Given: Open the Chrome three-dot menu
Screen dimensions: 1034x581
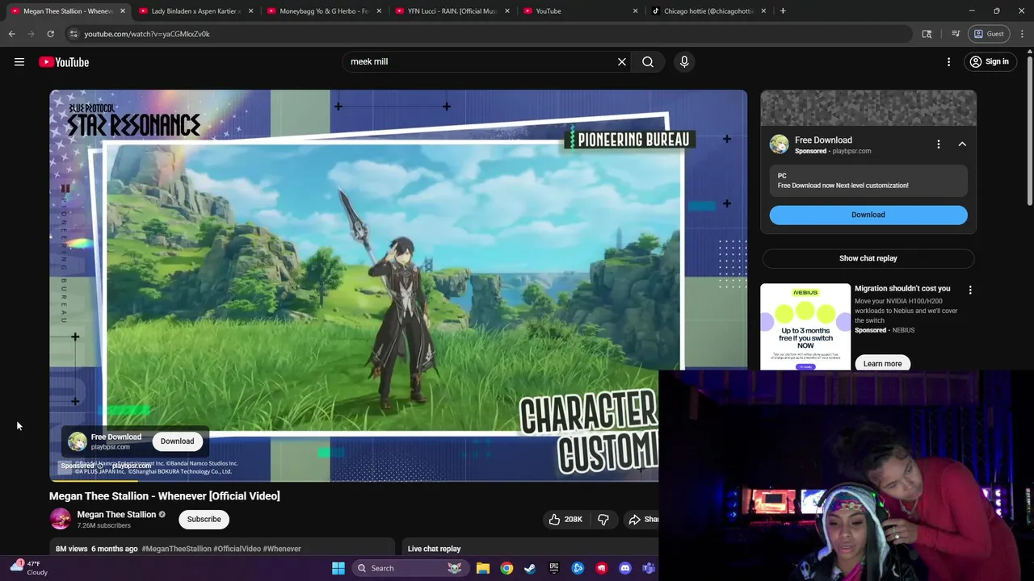Looking at the screenshot, I should (x=1022, y=34).
